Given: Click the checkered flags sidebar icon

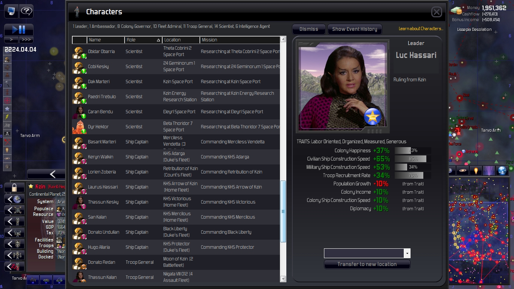Looking at the screenshot, I should pyautogui.click(x=7, y=125).
